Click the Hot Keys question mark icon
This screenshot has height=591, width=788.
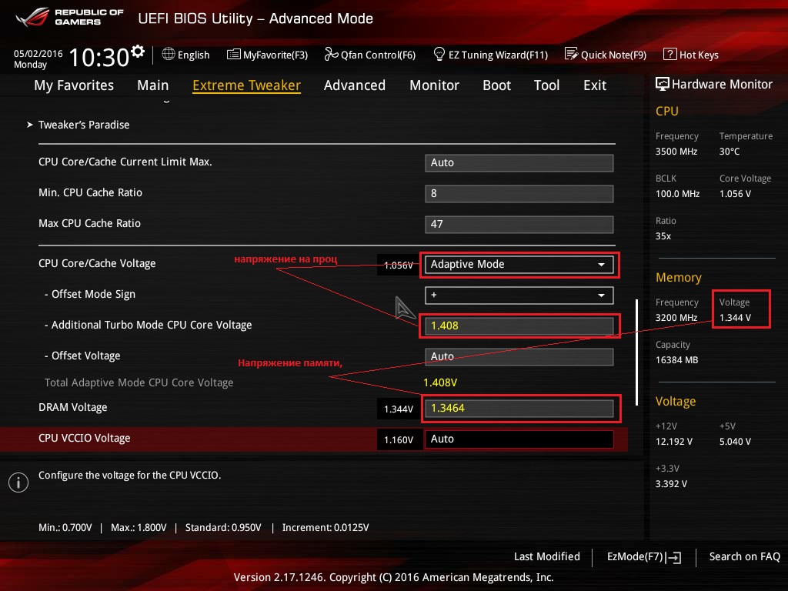(670, 54)
